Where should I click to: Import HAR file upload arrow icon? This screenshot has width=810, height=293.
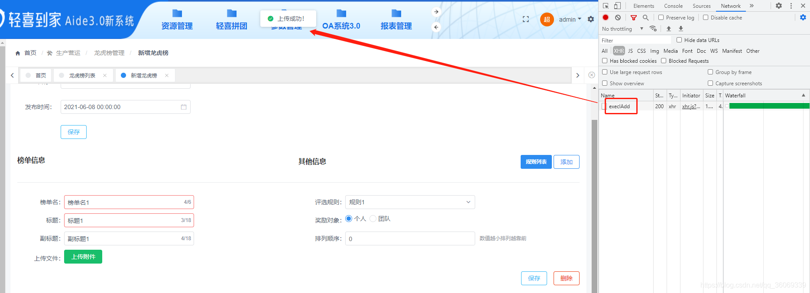point(669,29)
